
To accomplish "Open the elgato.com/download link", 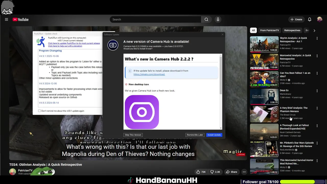I will pyautogui.click(x=149, y=74).
